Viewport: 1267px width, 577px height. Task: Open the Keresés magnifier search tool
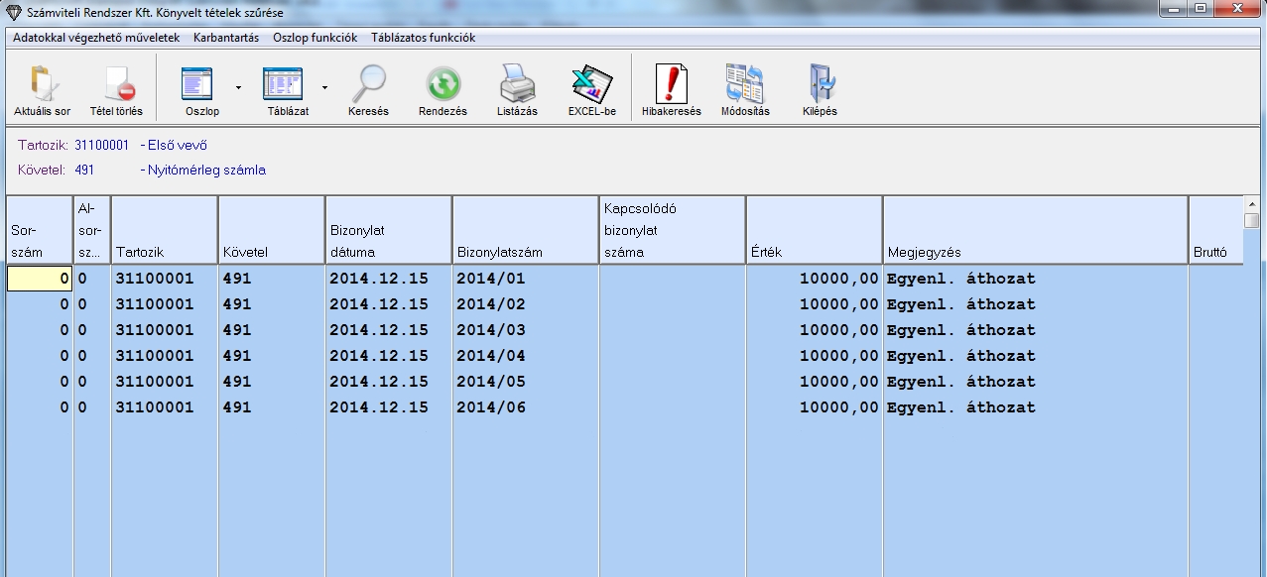(368, 85)
